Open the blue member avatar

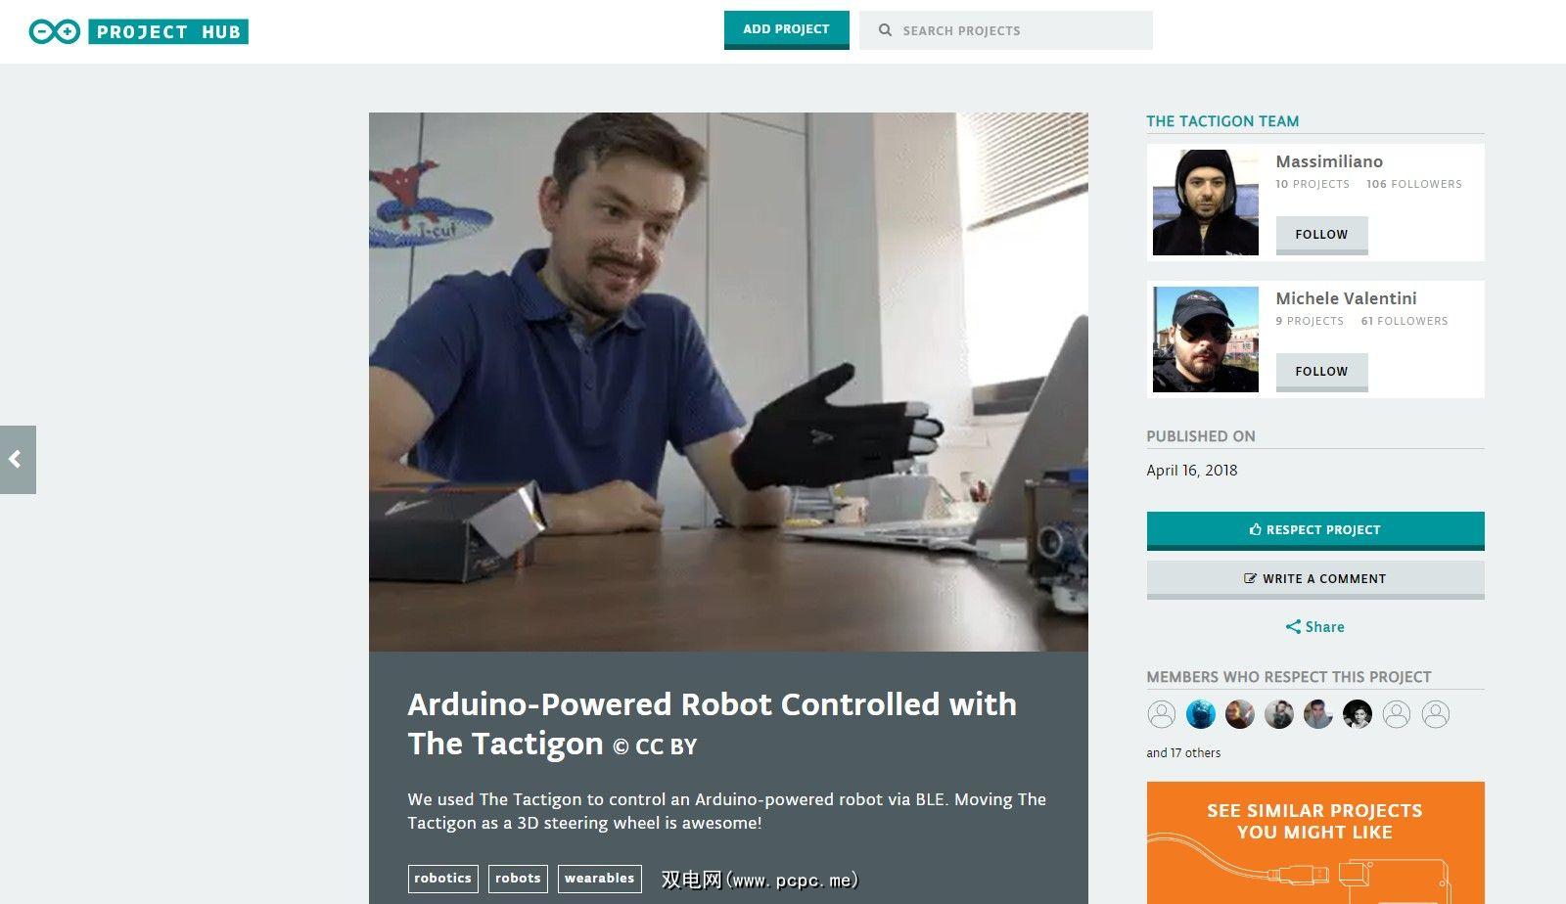[x=1201, y=714]
